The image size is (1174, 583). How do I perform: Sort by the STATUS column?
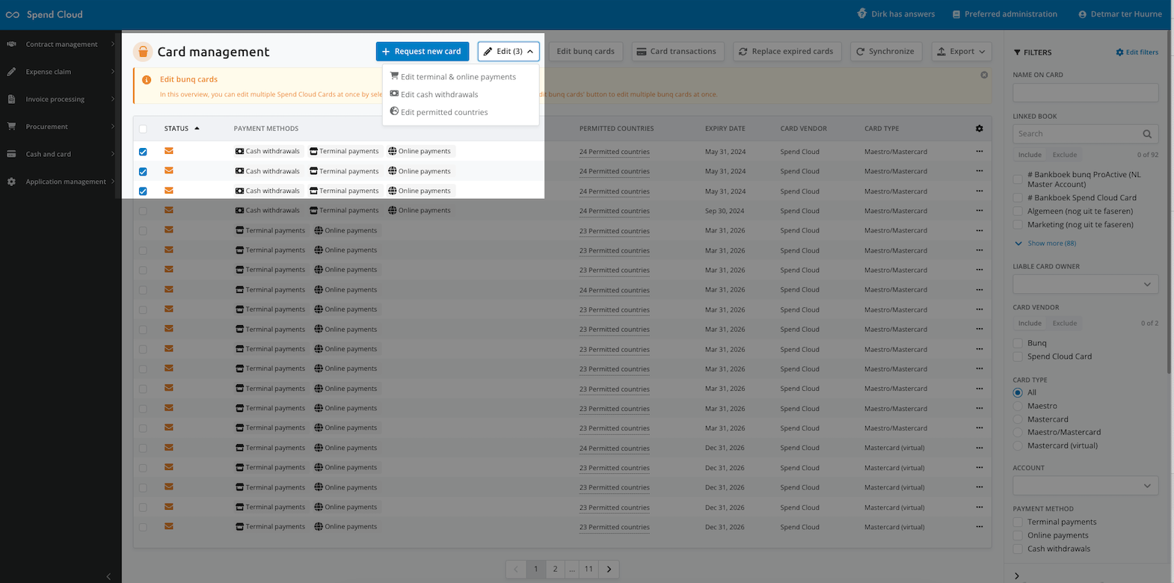[182, 129]
